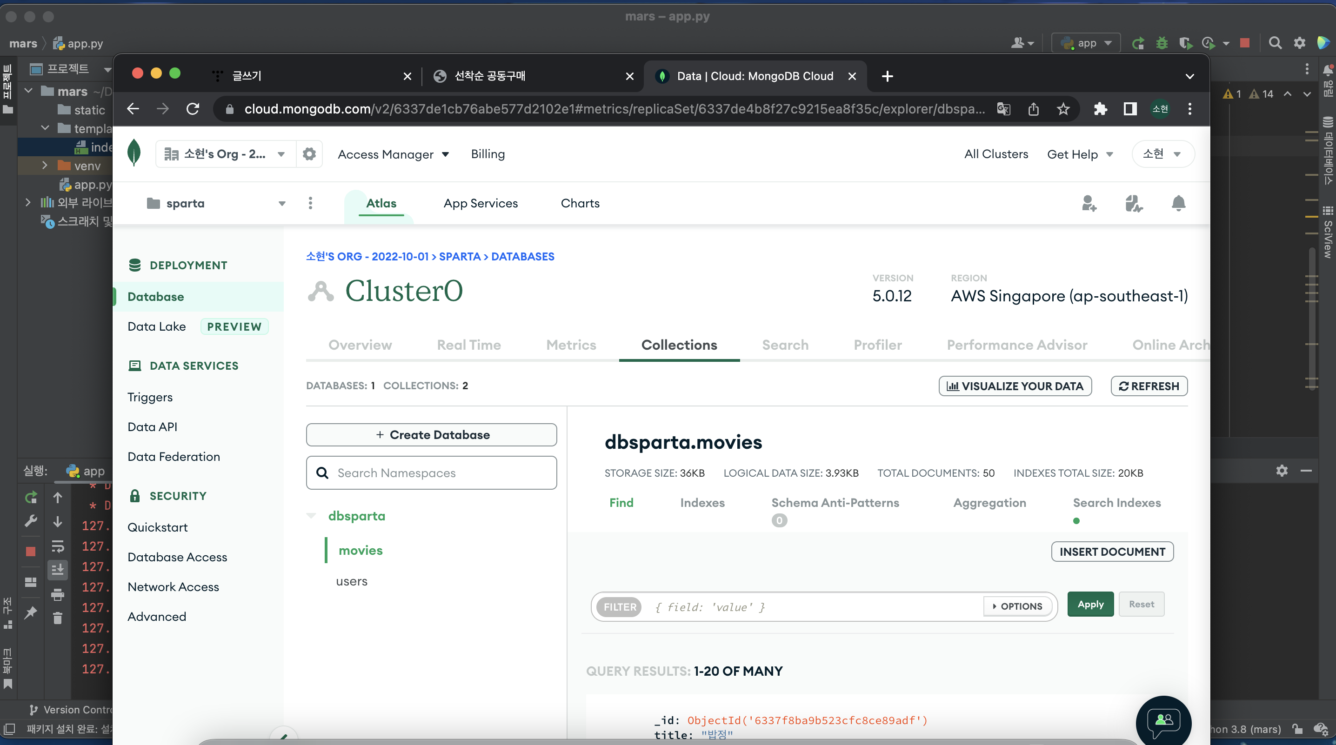This screenshot has width=1336, height=745.
Task: Click the invite user icon in Atlas
Action: [x=1089, y=203]
